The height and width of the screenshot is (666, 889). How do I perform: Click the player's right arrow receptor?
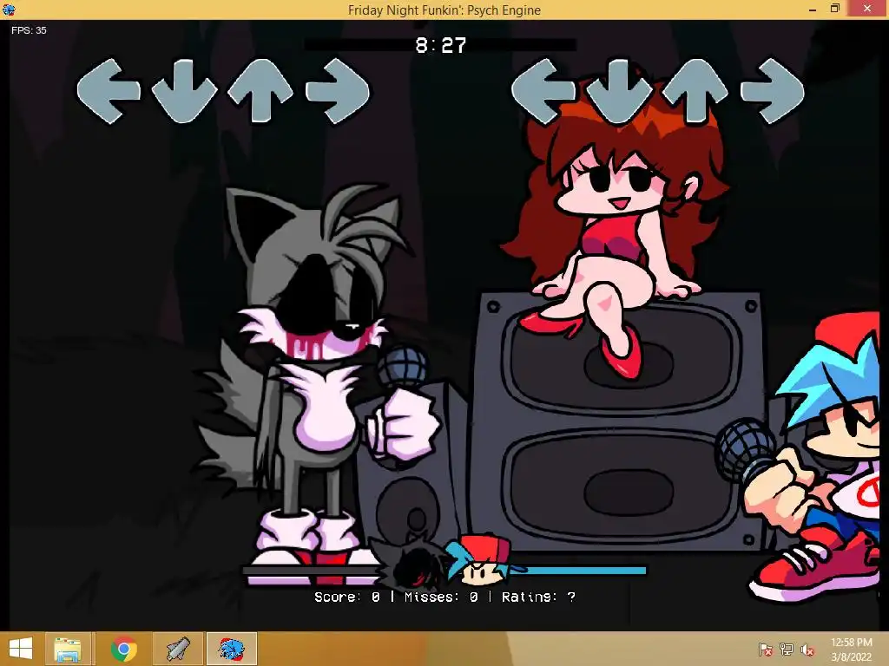tap(772, 91)
